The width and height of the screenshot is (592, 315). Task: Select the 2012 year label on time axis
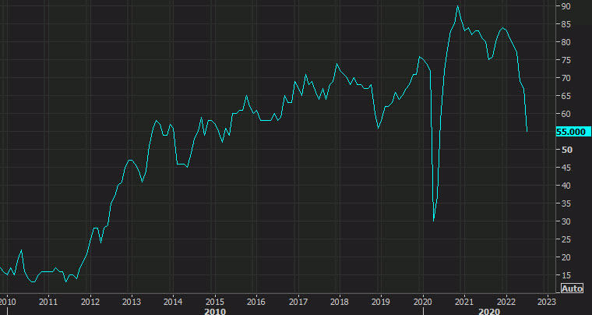[90, 302]
